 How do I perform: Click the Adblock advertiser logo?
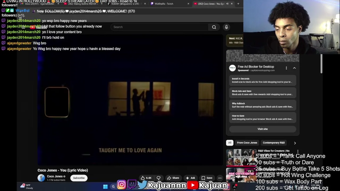(x=232, y=68)
